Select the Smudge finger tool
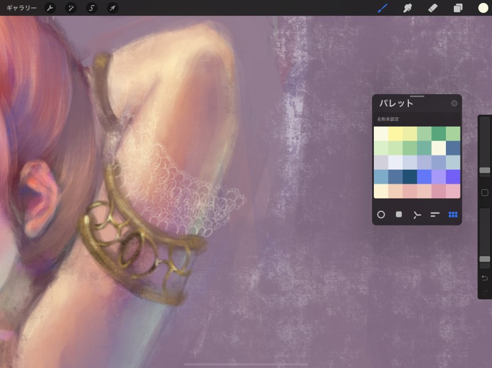 (408, 8)
